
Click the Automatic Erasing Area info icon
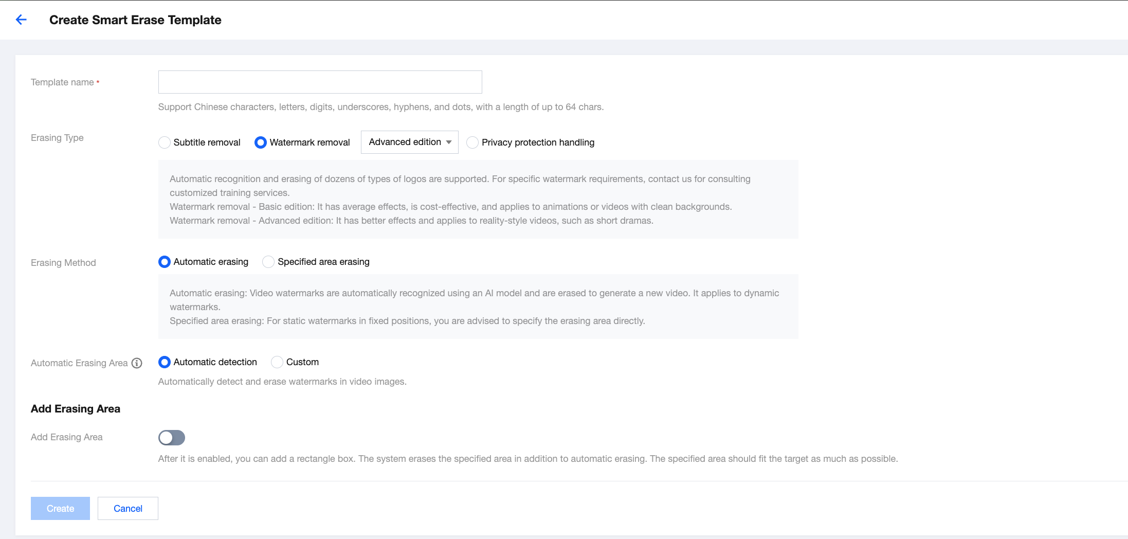137,363
